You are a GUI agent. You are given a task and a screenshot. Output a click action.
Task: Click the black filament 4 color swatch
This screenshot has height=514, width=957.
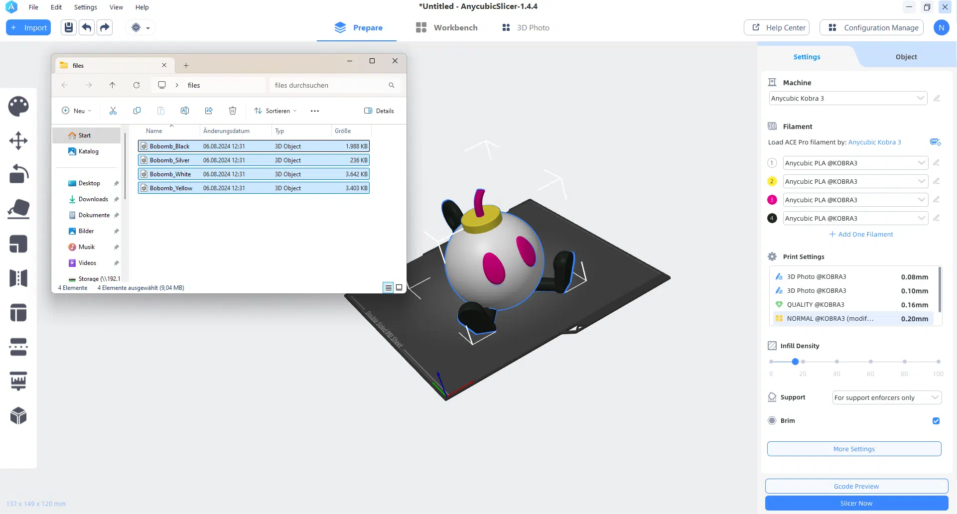772,218
